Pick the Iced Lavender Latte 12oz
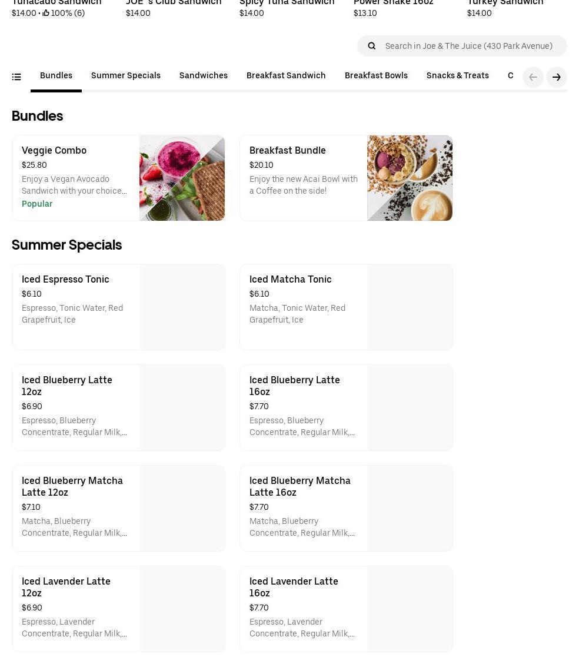Screen dimensions: 579x657 118,609
